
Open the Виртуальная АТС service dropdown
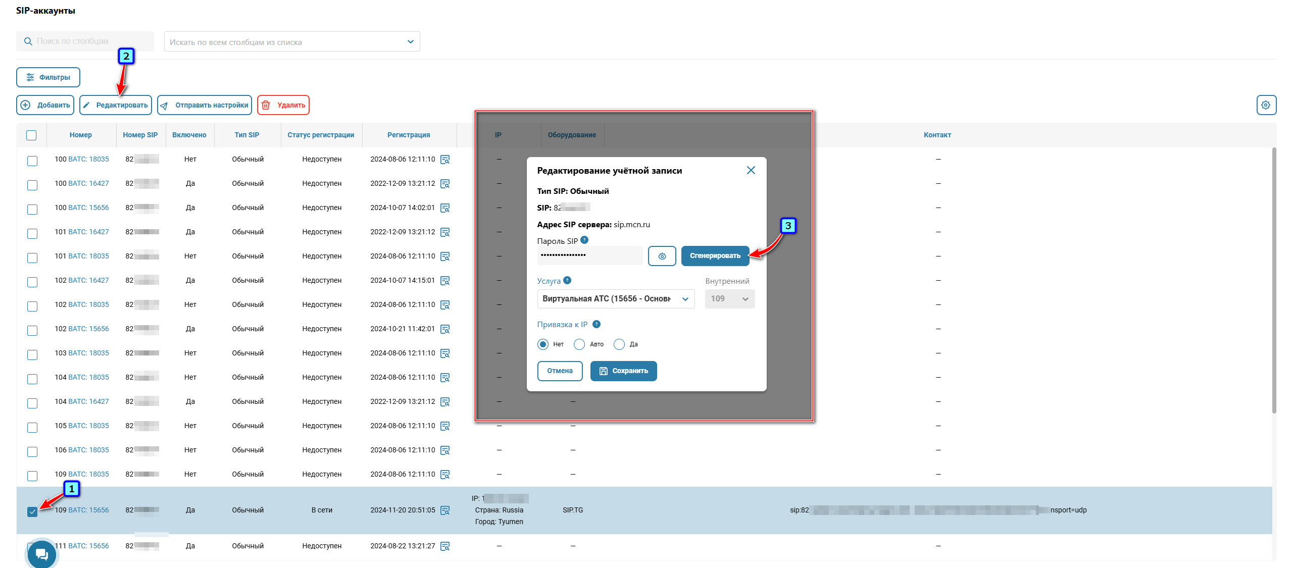point(615,299)
